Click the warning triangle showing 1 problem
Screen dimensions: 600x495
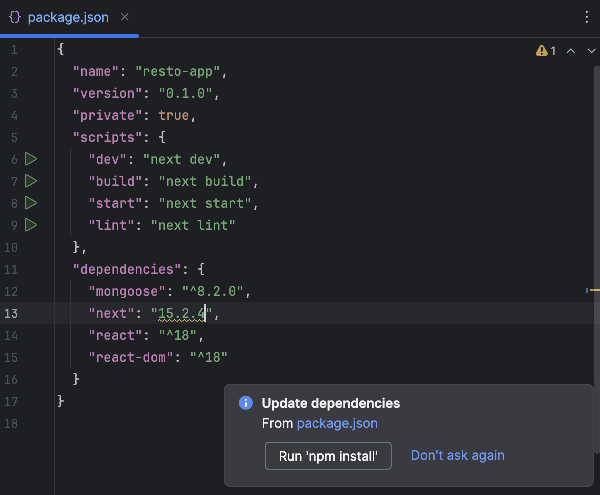tap(542, 50)
